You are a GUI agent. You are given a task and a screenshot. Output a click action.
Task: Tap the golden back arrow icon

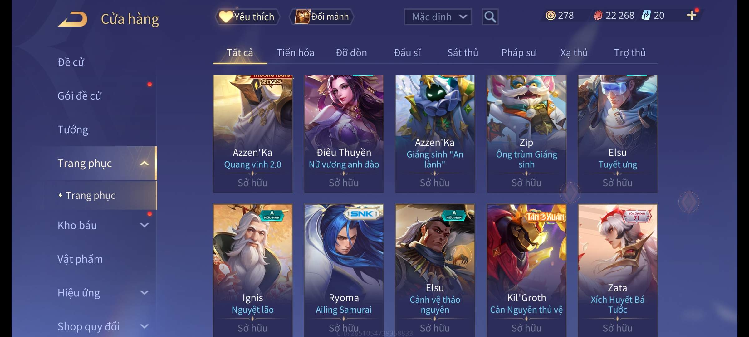73,19
